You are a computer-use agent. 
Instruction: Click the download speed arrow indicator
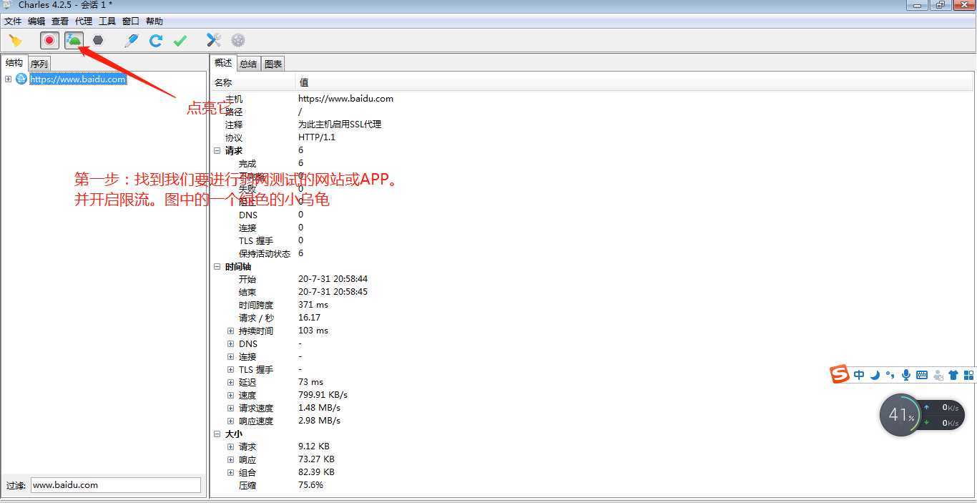(x=927, y=423)
